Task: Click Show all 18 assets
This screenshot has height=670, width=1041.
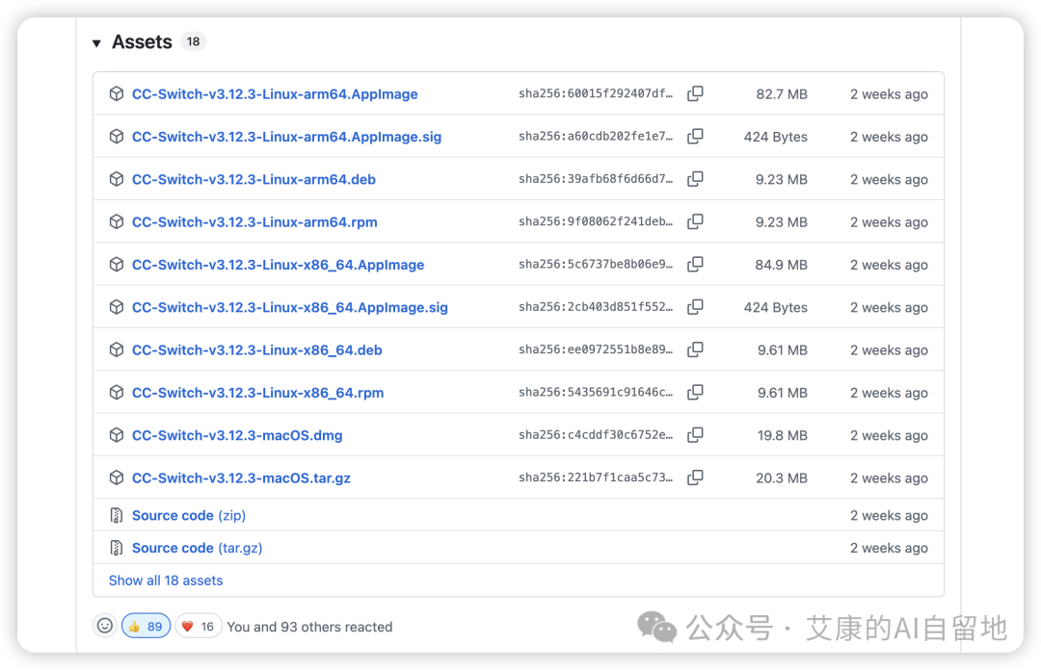Action: (x=166, y=580)
